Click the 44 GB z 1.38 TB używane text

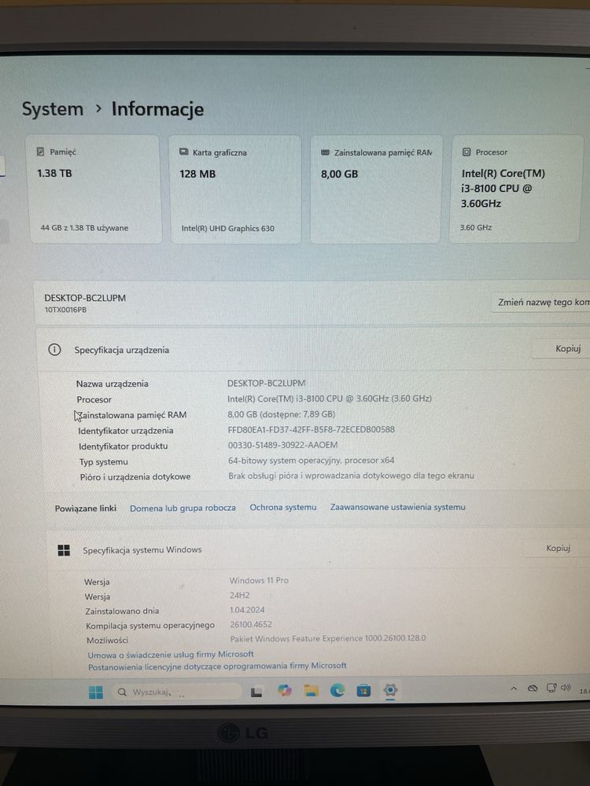(x=84, y=228)
